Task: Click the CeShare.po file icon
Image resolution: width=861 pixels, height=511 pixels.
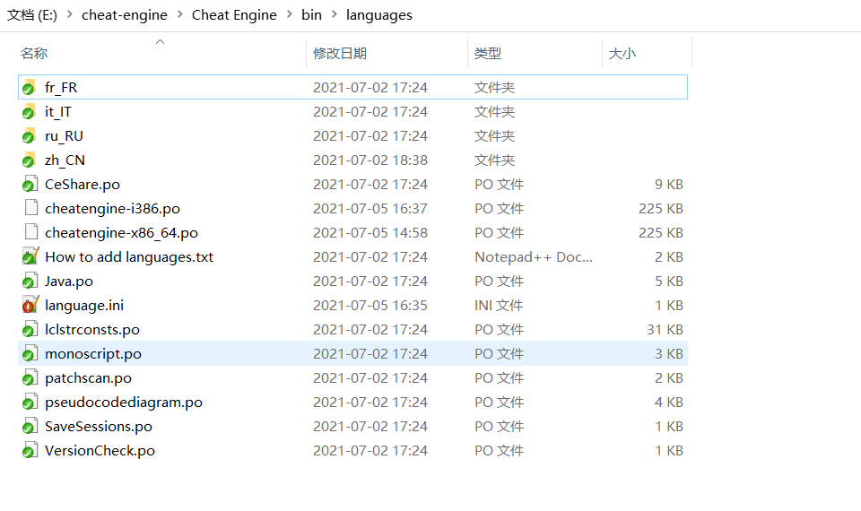Action: [x=30, y=184]
